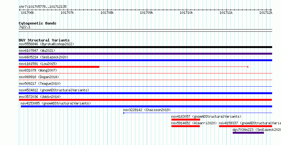Click the blue bar under nsv6605214
This screenshot has height=145, width=281.
145,60
